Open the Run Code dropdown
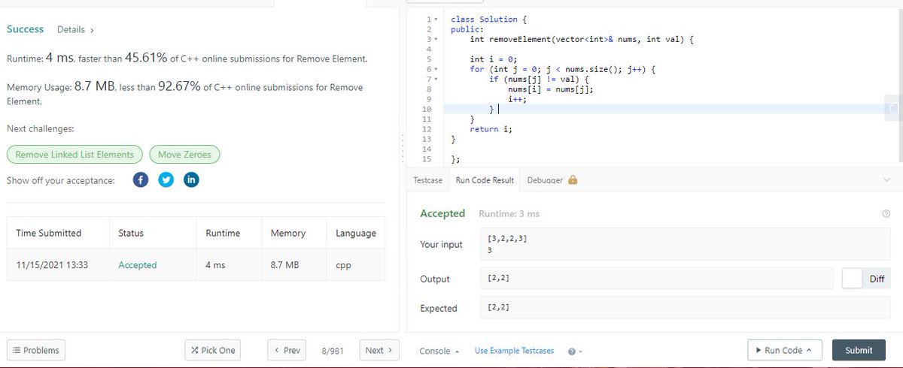The width and height of the screenshot is (903, 368). click(783, 350)
